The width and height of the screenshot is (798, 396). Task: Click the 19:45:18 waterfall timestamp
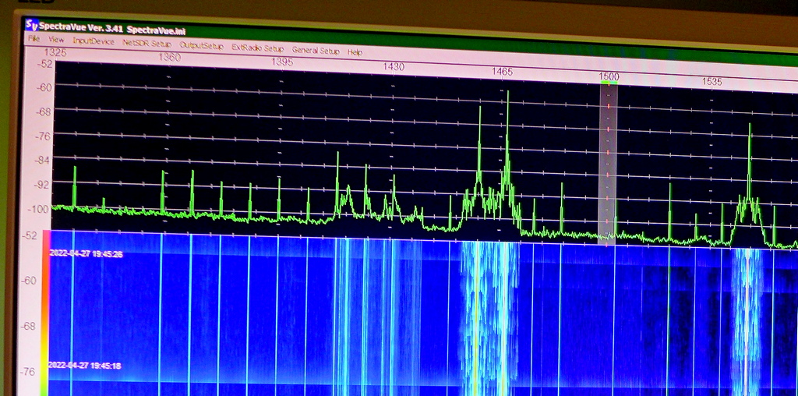[x=84, y=365]
